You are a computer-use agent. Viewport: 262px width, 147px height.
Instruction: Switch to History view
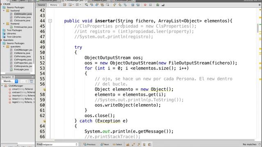(x=54, y=5)
